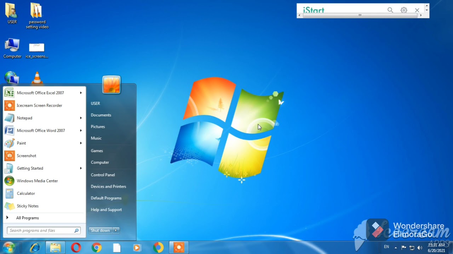Open Calculator from the Start menu

coord(44,193)
